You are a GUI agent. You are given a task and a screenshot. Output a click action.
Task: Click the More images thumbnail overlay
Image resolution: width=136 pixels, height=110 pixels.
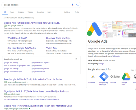pyautogui.click(x=132, y=35)
